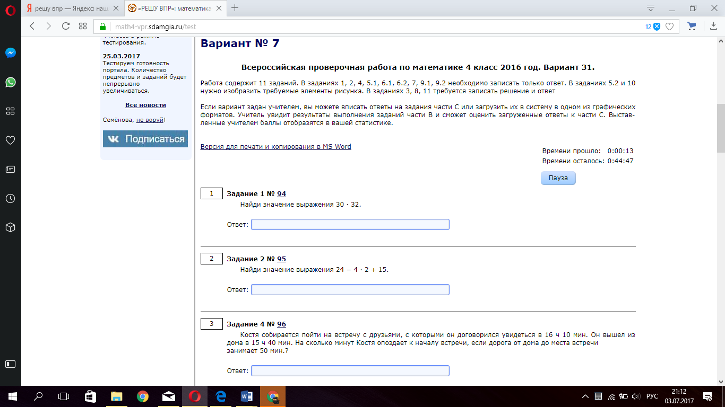Click answer field for task 3
This screenshot has height=407, width=725.
[350, 370]
